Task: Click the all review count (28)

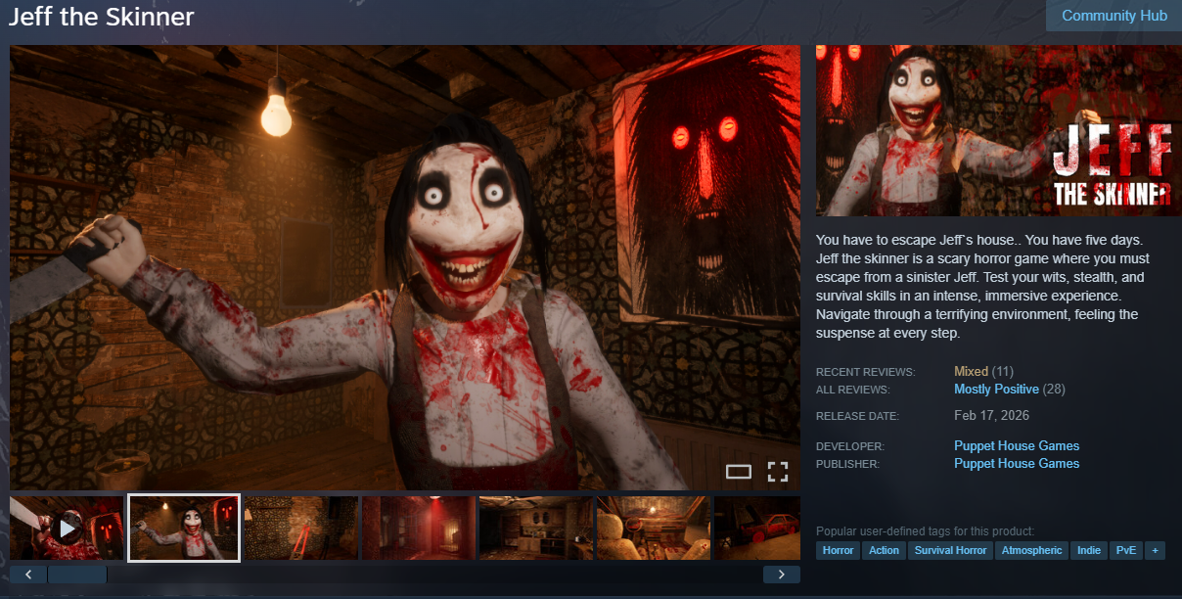Action: coord(1054,390)
